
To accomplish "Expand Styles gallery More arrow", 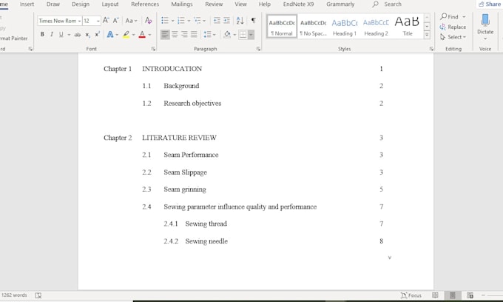I will 427,36.
